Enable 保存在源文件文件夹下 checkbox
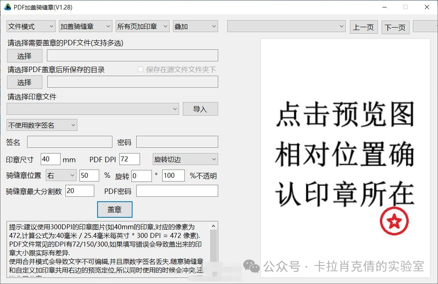The image size is (438, 284). click(x=141, y=70)
